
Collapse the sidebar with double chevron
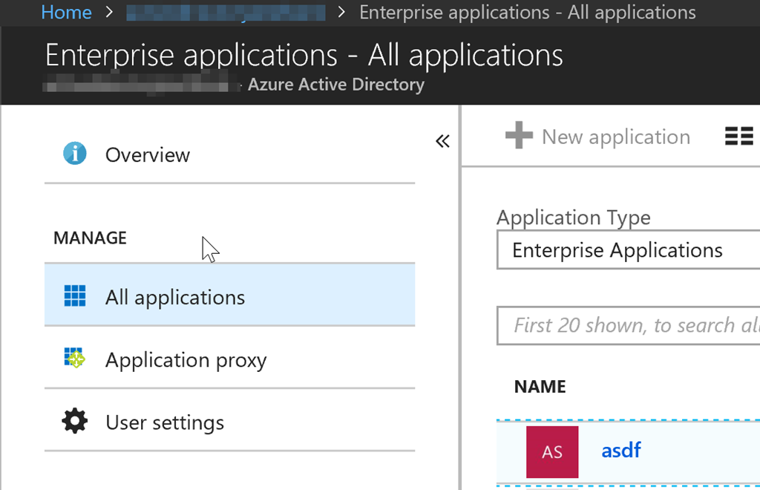click(442, 141)
